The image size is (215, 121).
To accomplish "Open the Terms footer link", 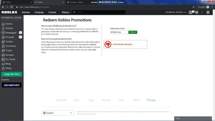I will tap(136, 100).
